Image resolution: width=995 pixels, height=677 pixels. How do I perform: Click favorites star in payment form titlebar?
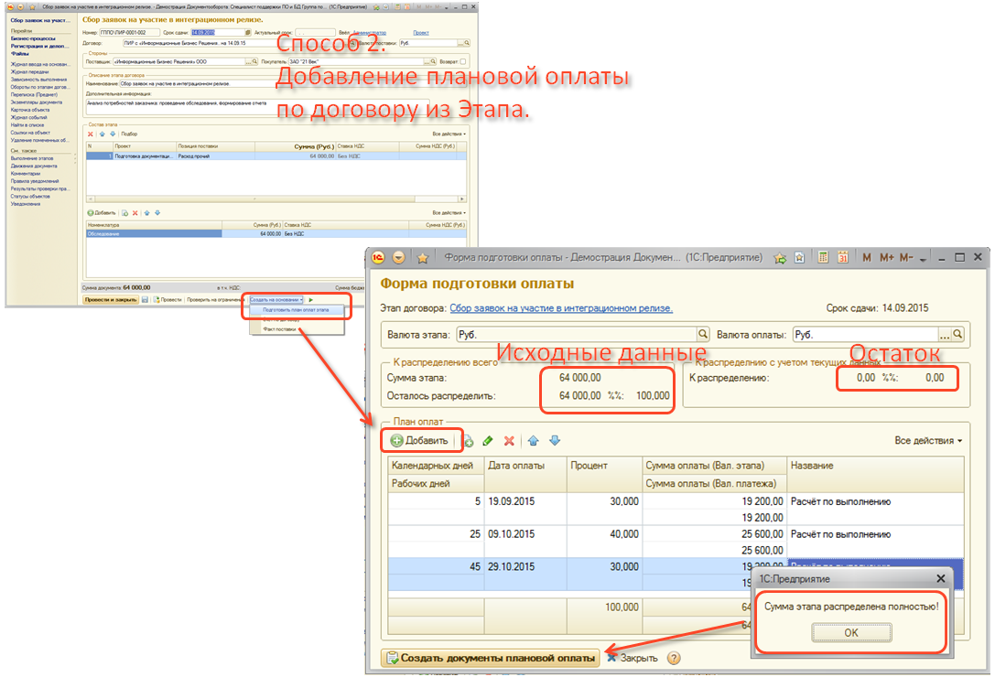tap(423, 258)
